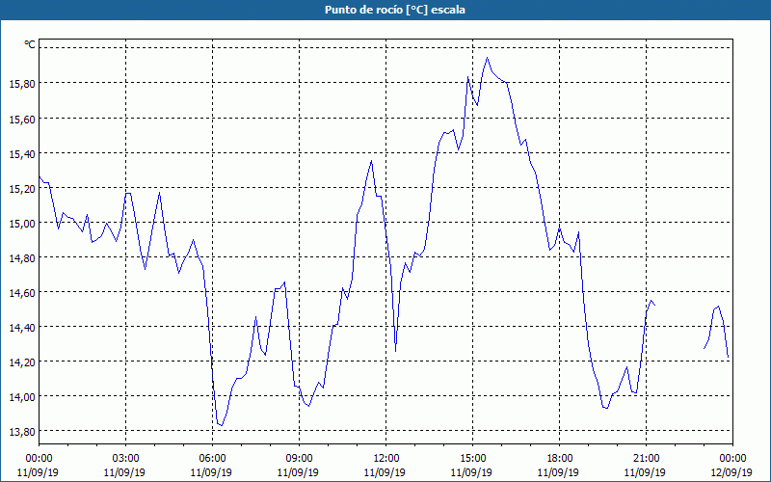Click the 09:00 time axis label
Screen dimensions: 771x482
coord(299,459)
